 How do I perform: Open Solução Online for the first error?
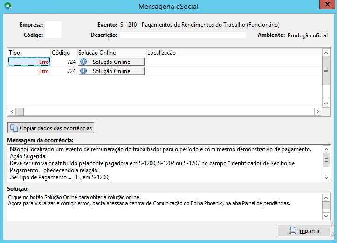click(111, 62)
